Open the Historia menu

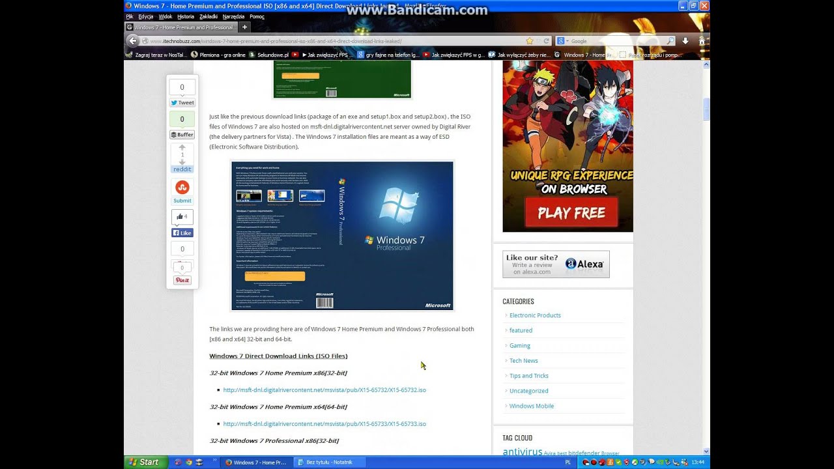[x=186, y=16]
